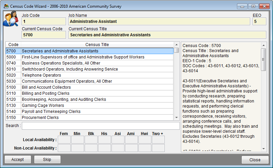Click the Census Code Wizard people-search icon
Screen dimensions: 273x168
click(11, 19)
